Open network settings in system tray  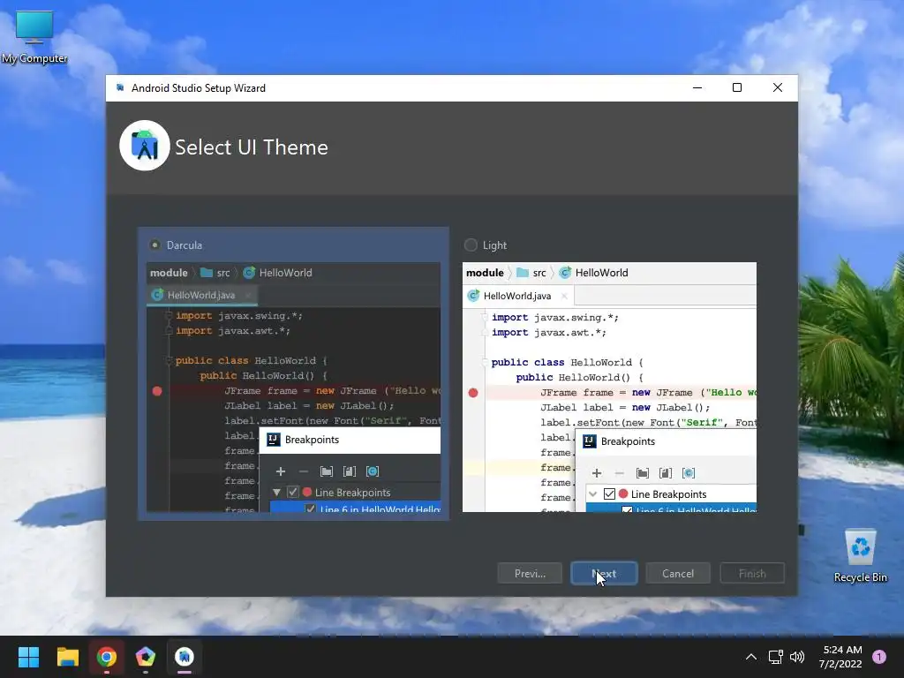pyautogui.click(x=775, y=657)
